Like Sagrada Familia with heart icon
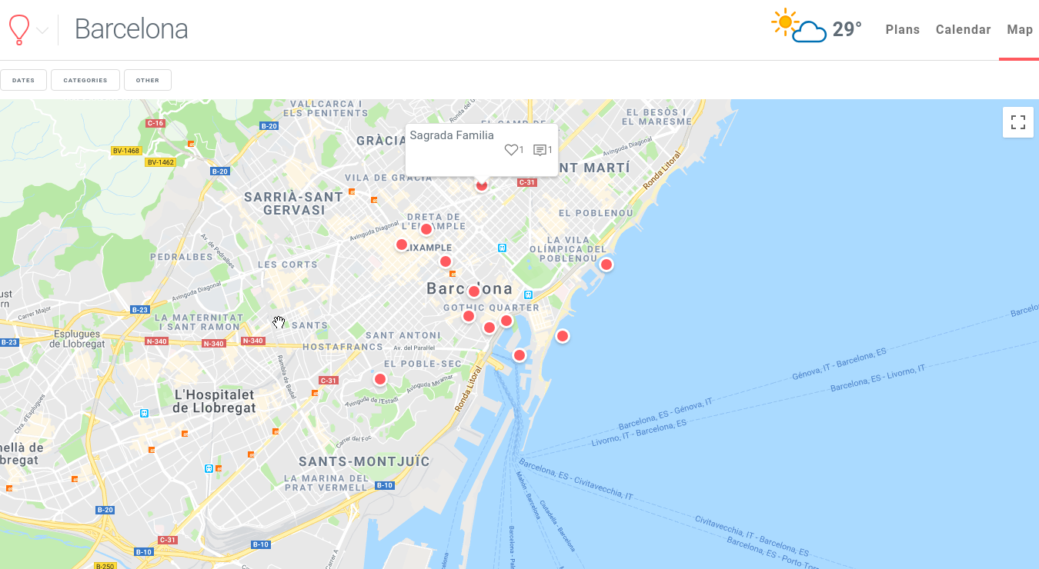Image resolution: width=1039 pixels, height=569 pixels. coord(511,150)
